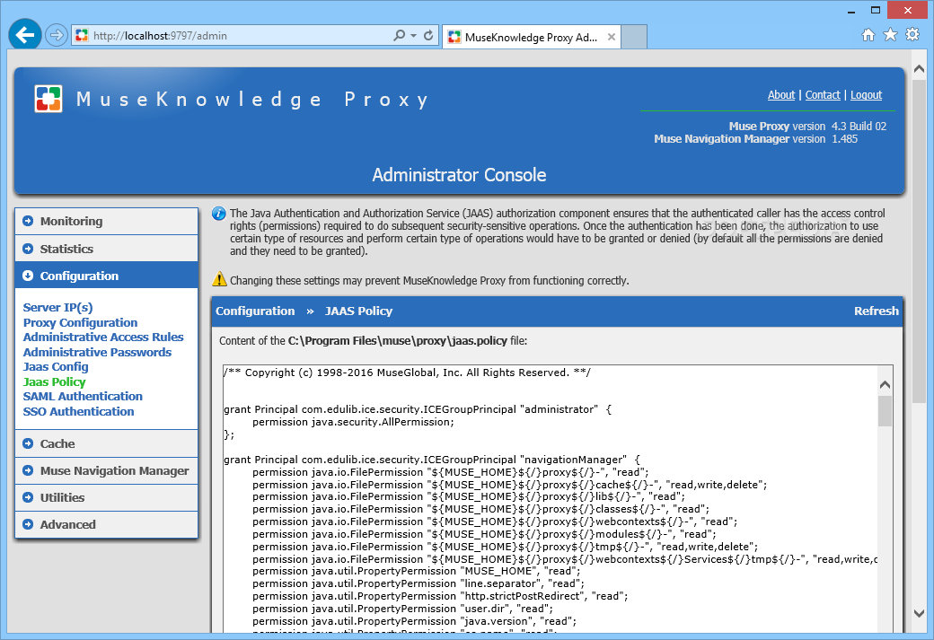
Task: Click the policy text area scrollbar thumb
Action: click(886, 411)
